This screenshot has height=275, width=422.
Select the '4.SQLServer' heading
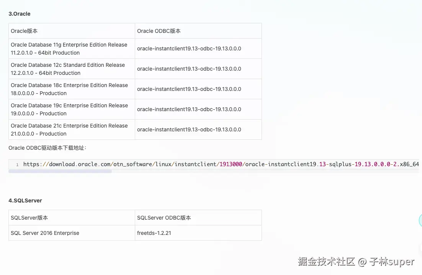click(x=25, y=201)
